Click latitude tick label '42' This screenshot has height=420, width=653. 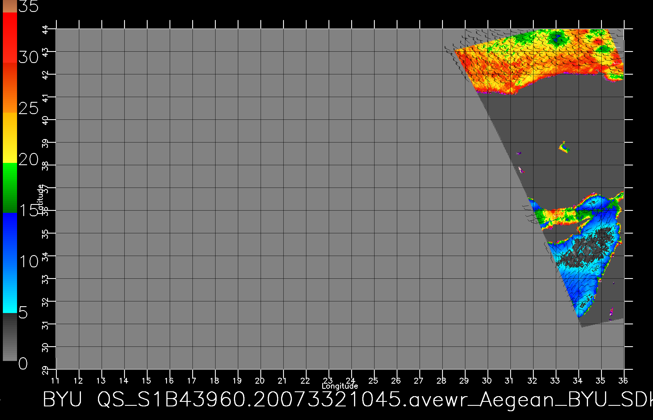pos(46,75)
